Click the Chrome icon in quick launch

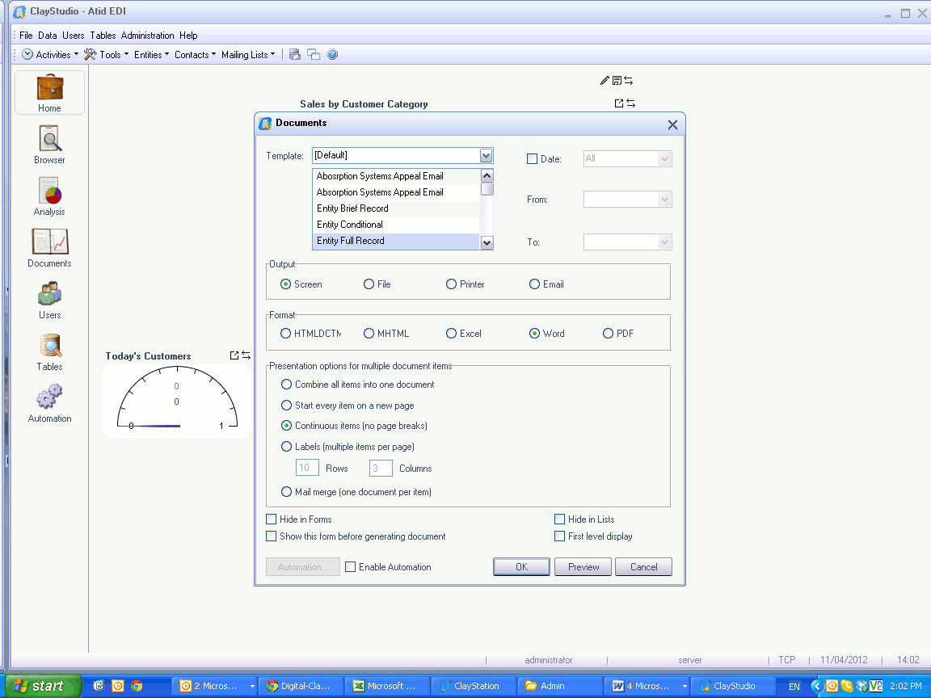[137, 686]
